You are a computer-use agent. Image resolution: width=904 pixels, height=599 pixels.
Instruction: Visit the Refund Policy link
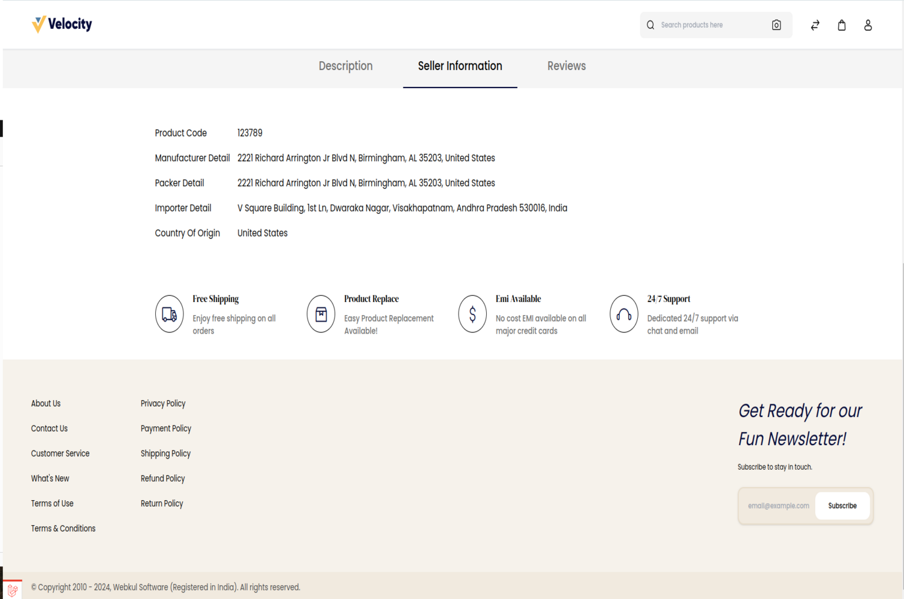[x=162, y=479]
